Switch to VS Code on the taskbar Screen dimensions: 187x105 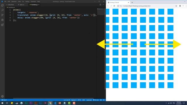(55, 103)
